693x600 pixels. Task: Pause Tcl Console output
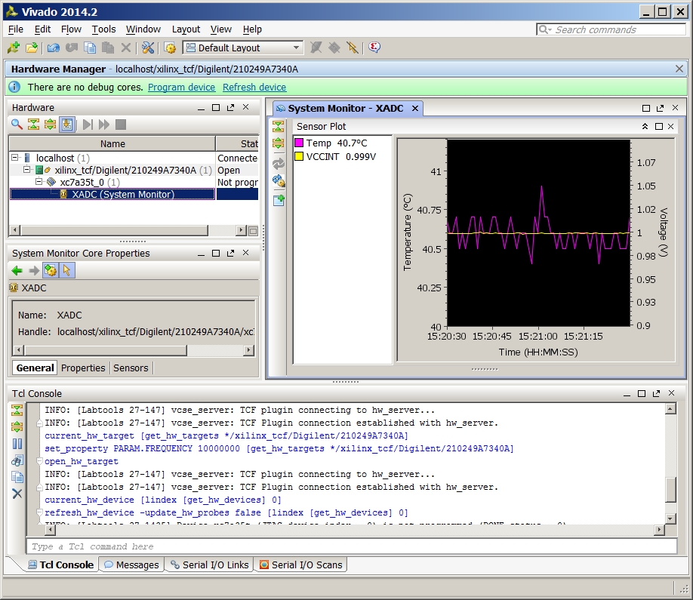click(17, 444)
